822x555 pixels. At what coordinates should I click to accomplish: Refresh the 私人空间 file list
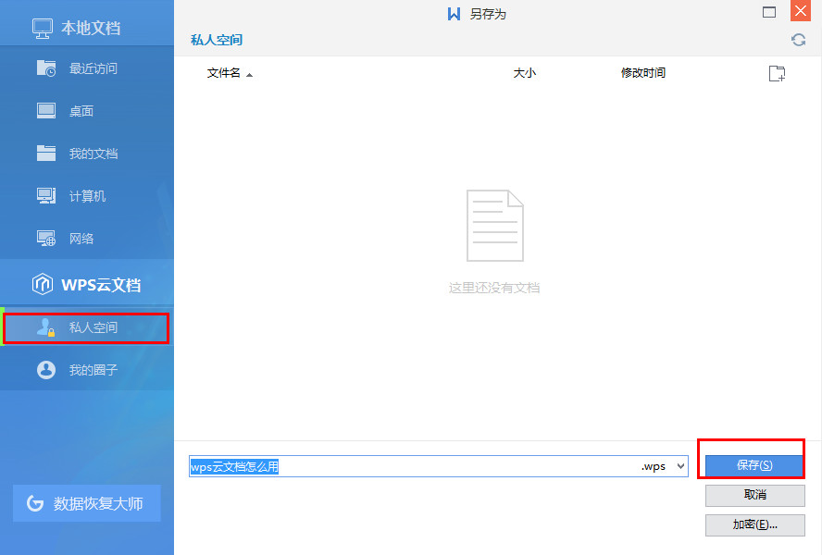coord(798,40)
